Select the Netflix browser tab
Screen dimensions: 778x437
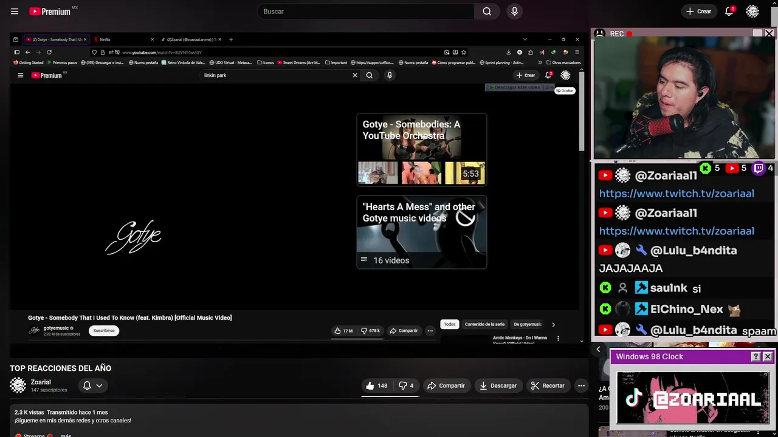pos(123,39)
